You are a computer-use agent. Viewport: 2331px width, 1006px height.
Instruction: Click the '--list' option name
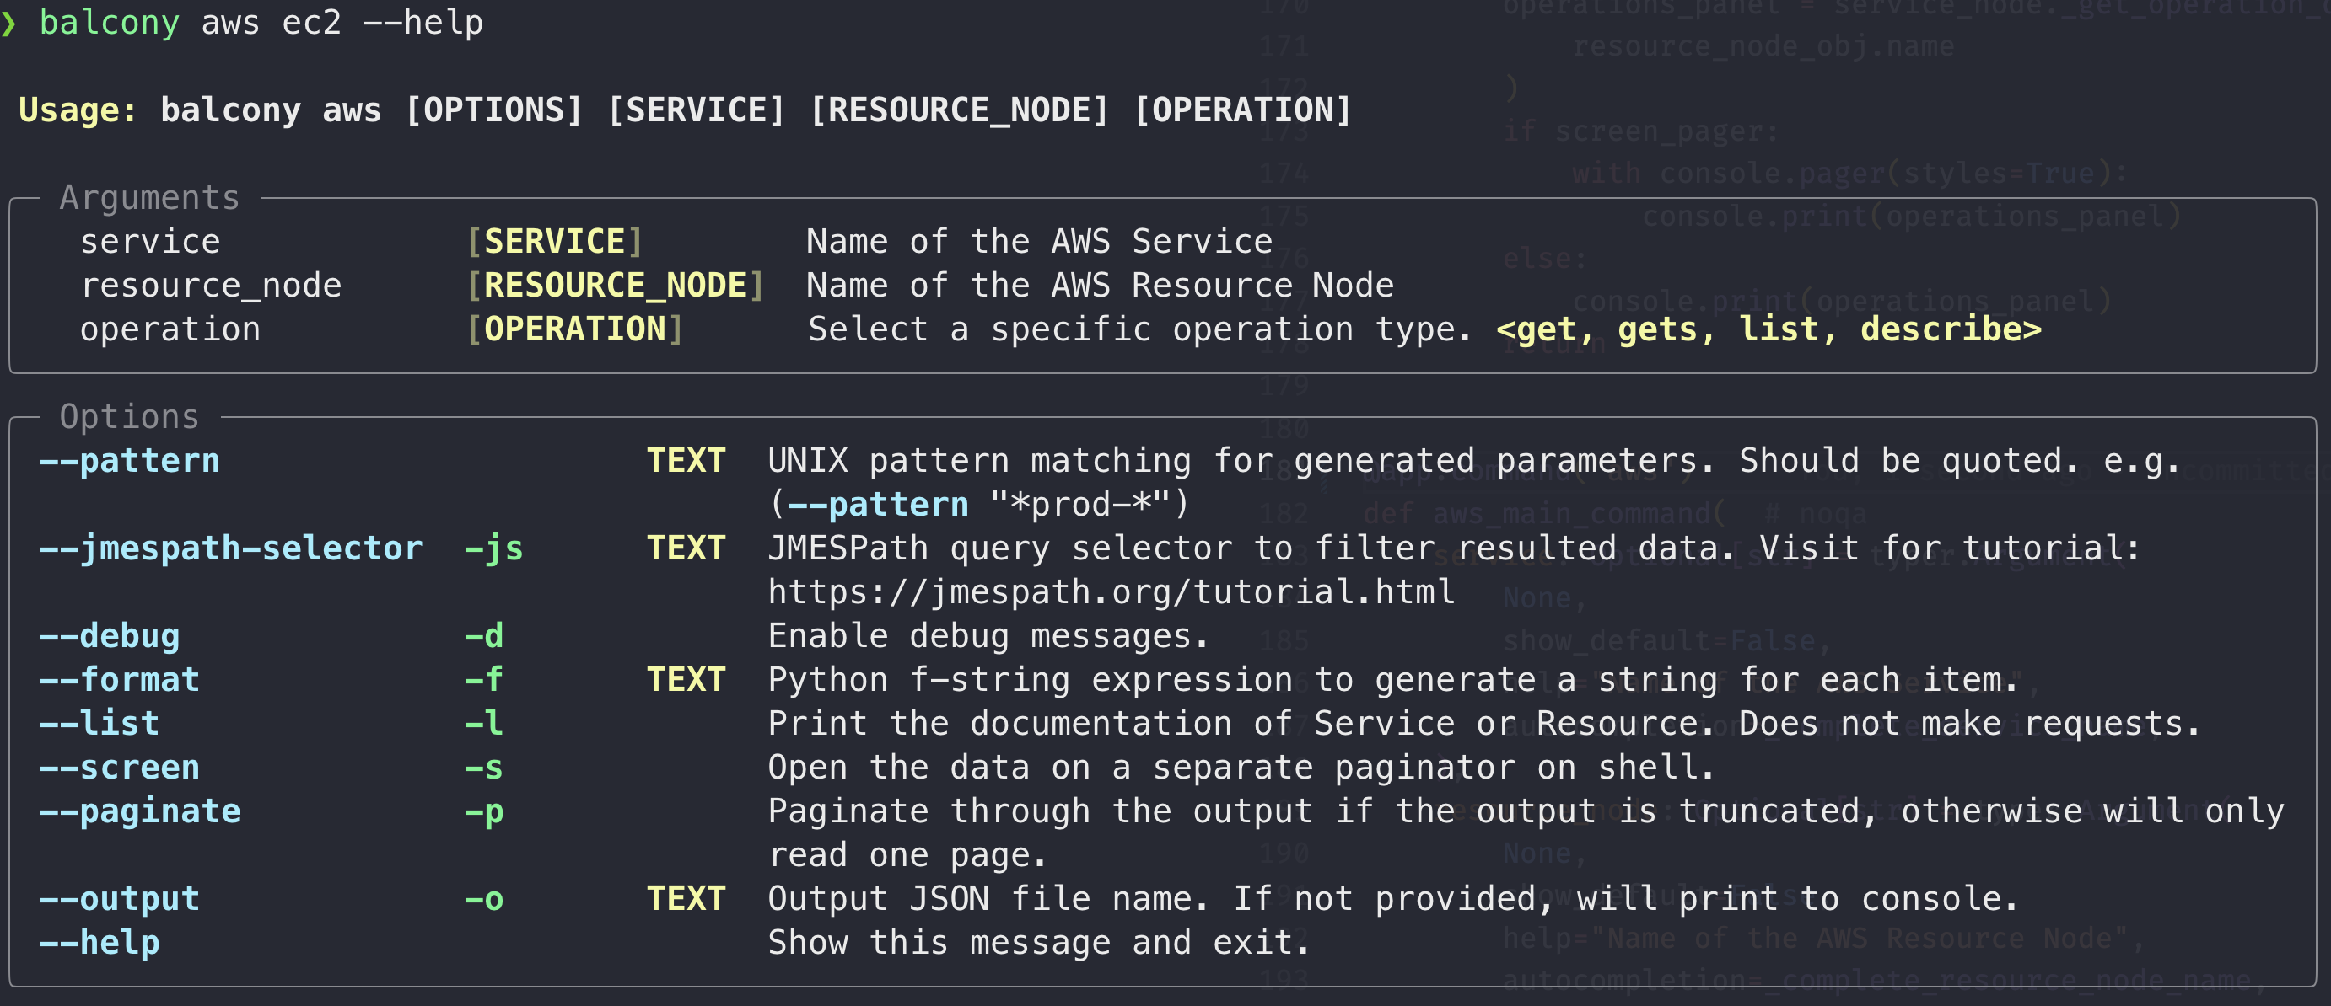coord(100,723)
